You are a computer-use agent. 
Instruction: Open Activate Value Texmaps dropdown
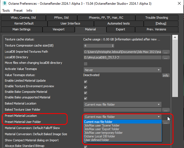click(x=123, y=70)
